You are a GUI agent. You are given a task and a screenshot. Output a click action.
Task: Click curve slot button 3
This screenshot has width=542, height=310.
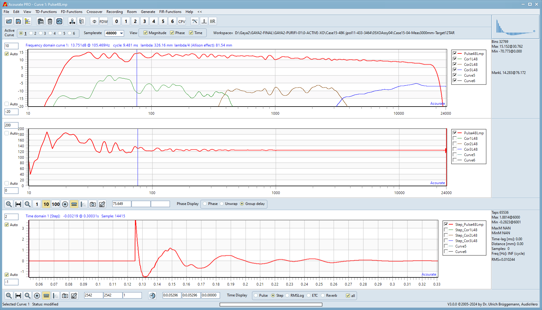tap(145, 21)
